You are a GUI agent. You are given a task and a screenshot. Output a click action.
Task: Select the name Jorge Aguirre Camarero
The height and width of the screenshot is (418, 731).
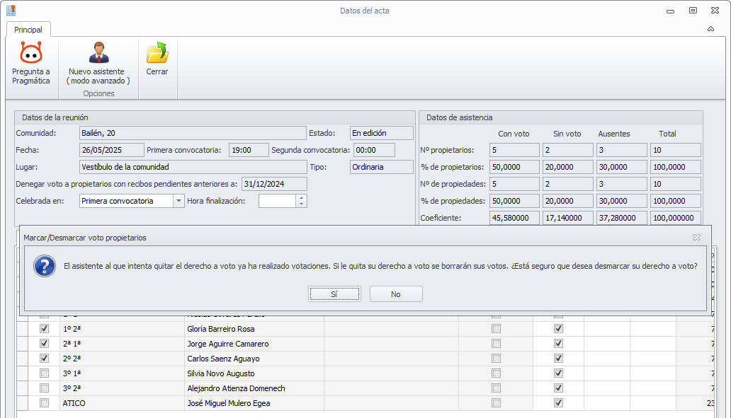click(228, 344)
